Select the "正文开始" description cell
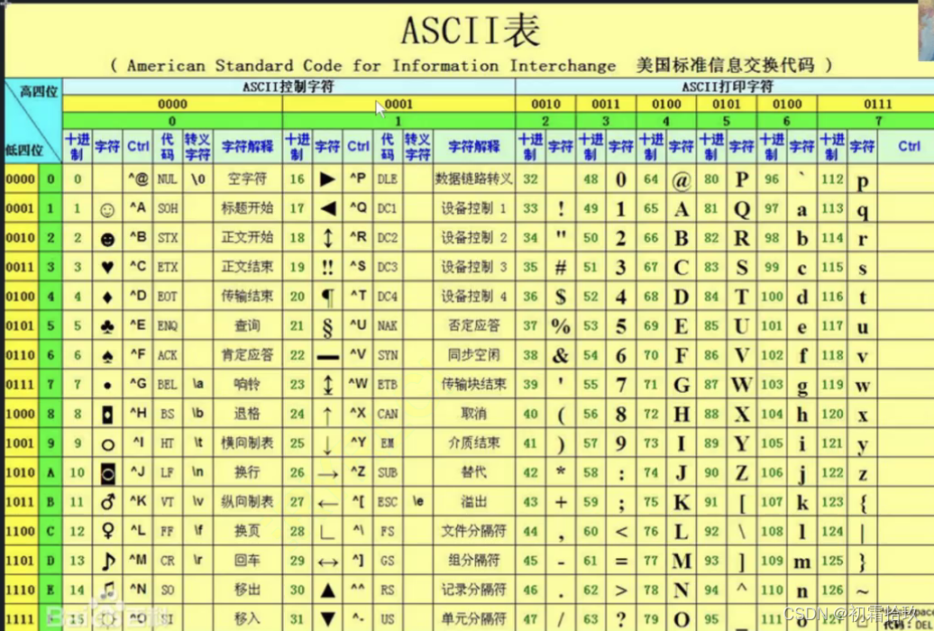 247,237
